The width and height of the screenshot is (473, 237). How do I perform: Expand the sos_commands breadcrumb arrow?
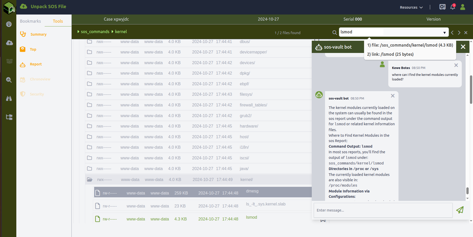[78, 32]
